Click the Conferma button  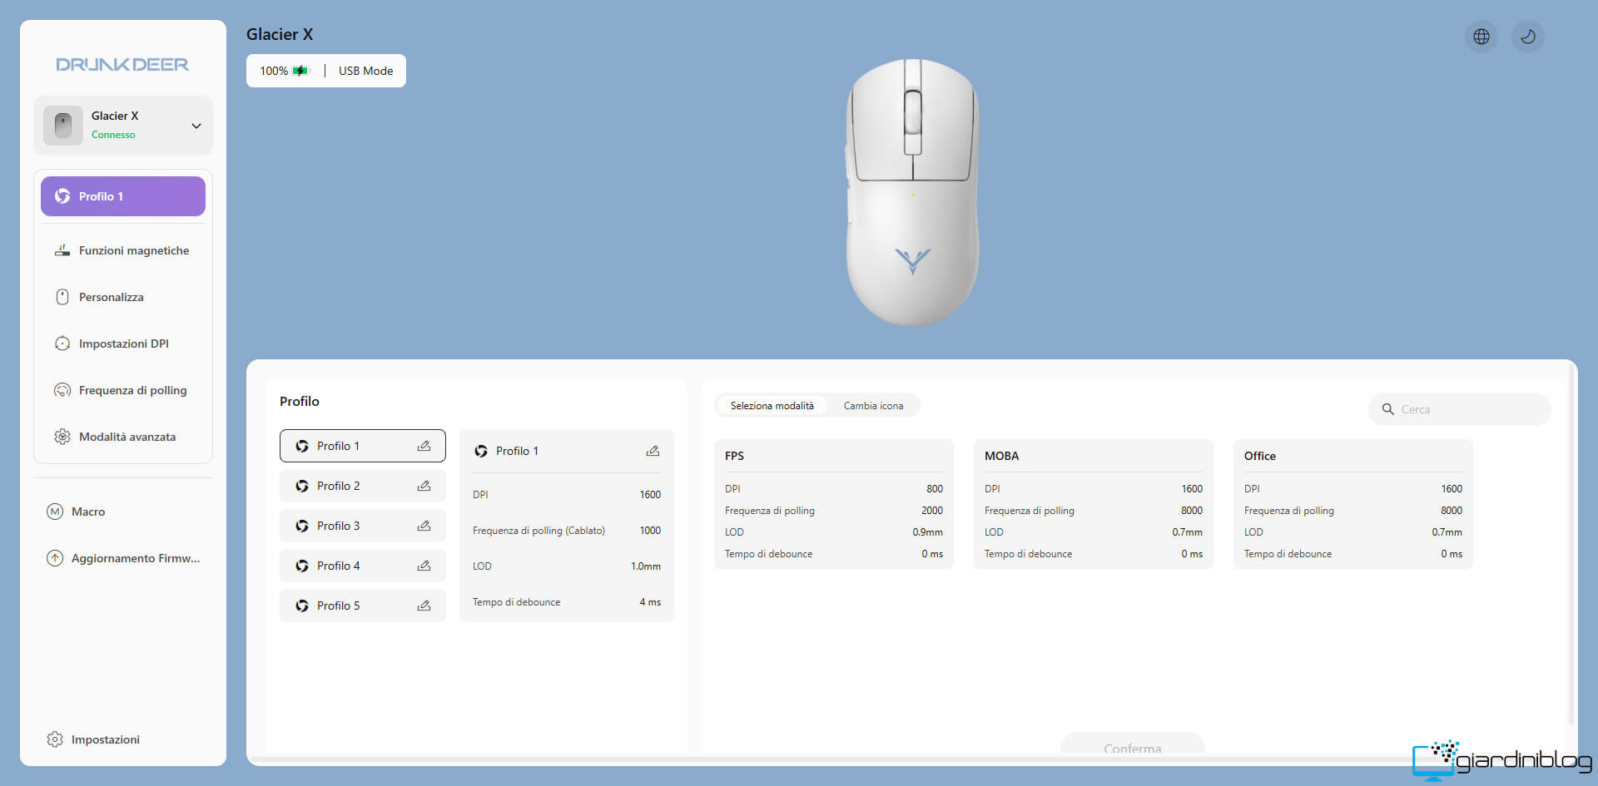pyautogui.click(x=1133, y=745)
